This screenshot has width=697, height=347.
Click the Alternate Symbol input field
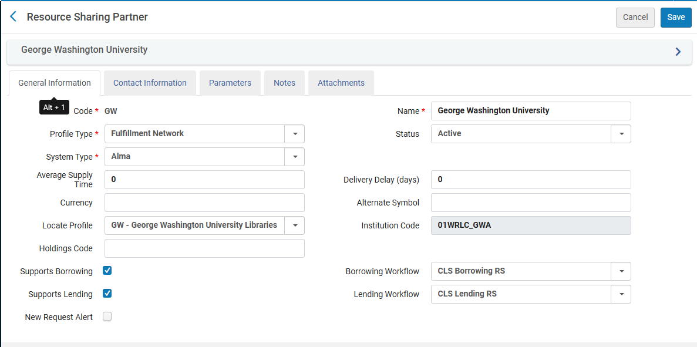coord(531,203)
